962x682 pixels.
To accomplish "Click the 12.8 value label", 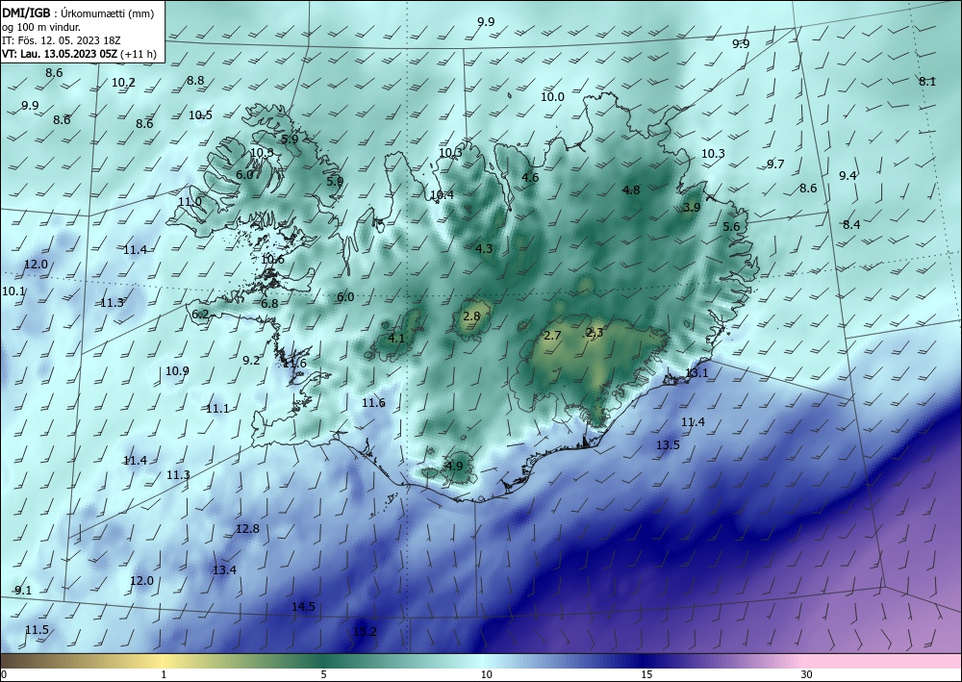I will [248, 529].
